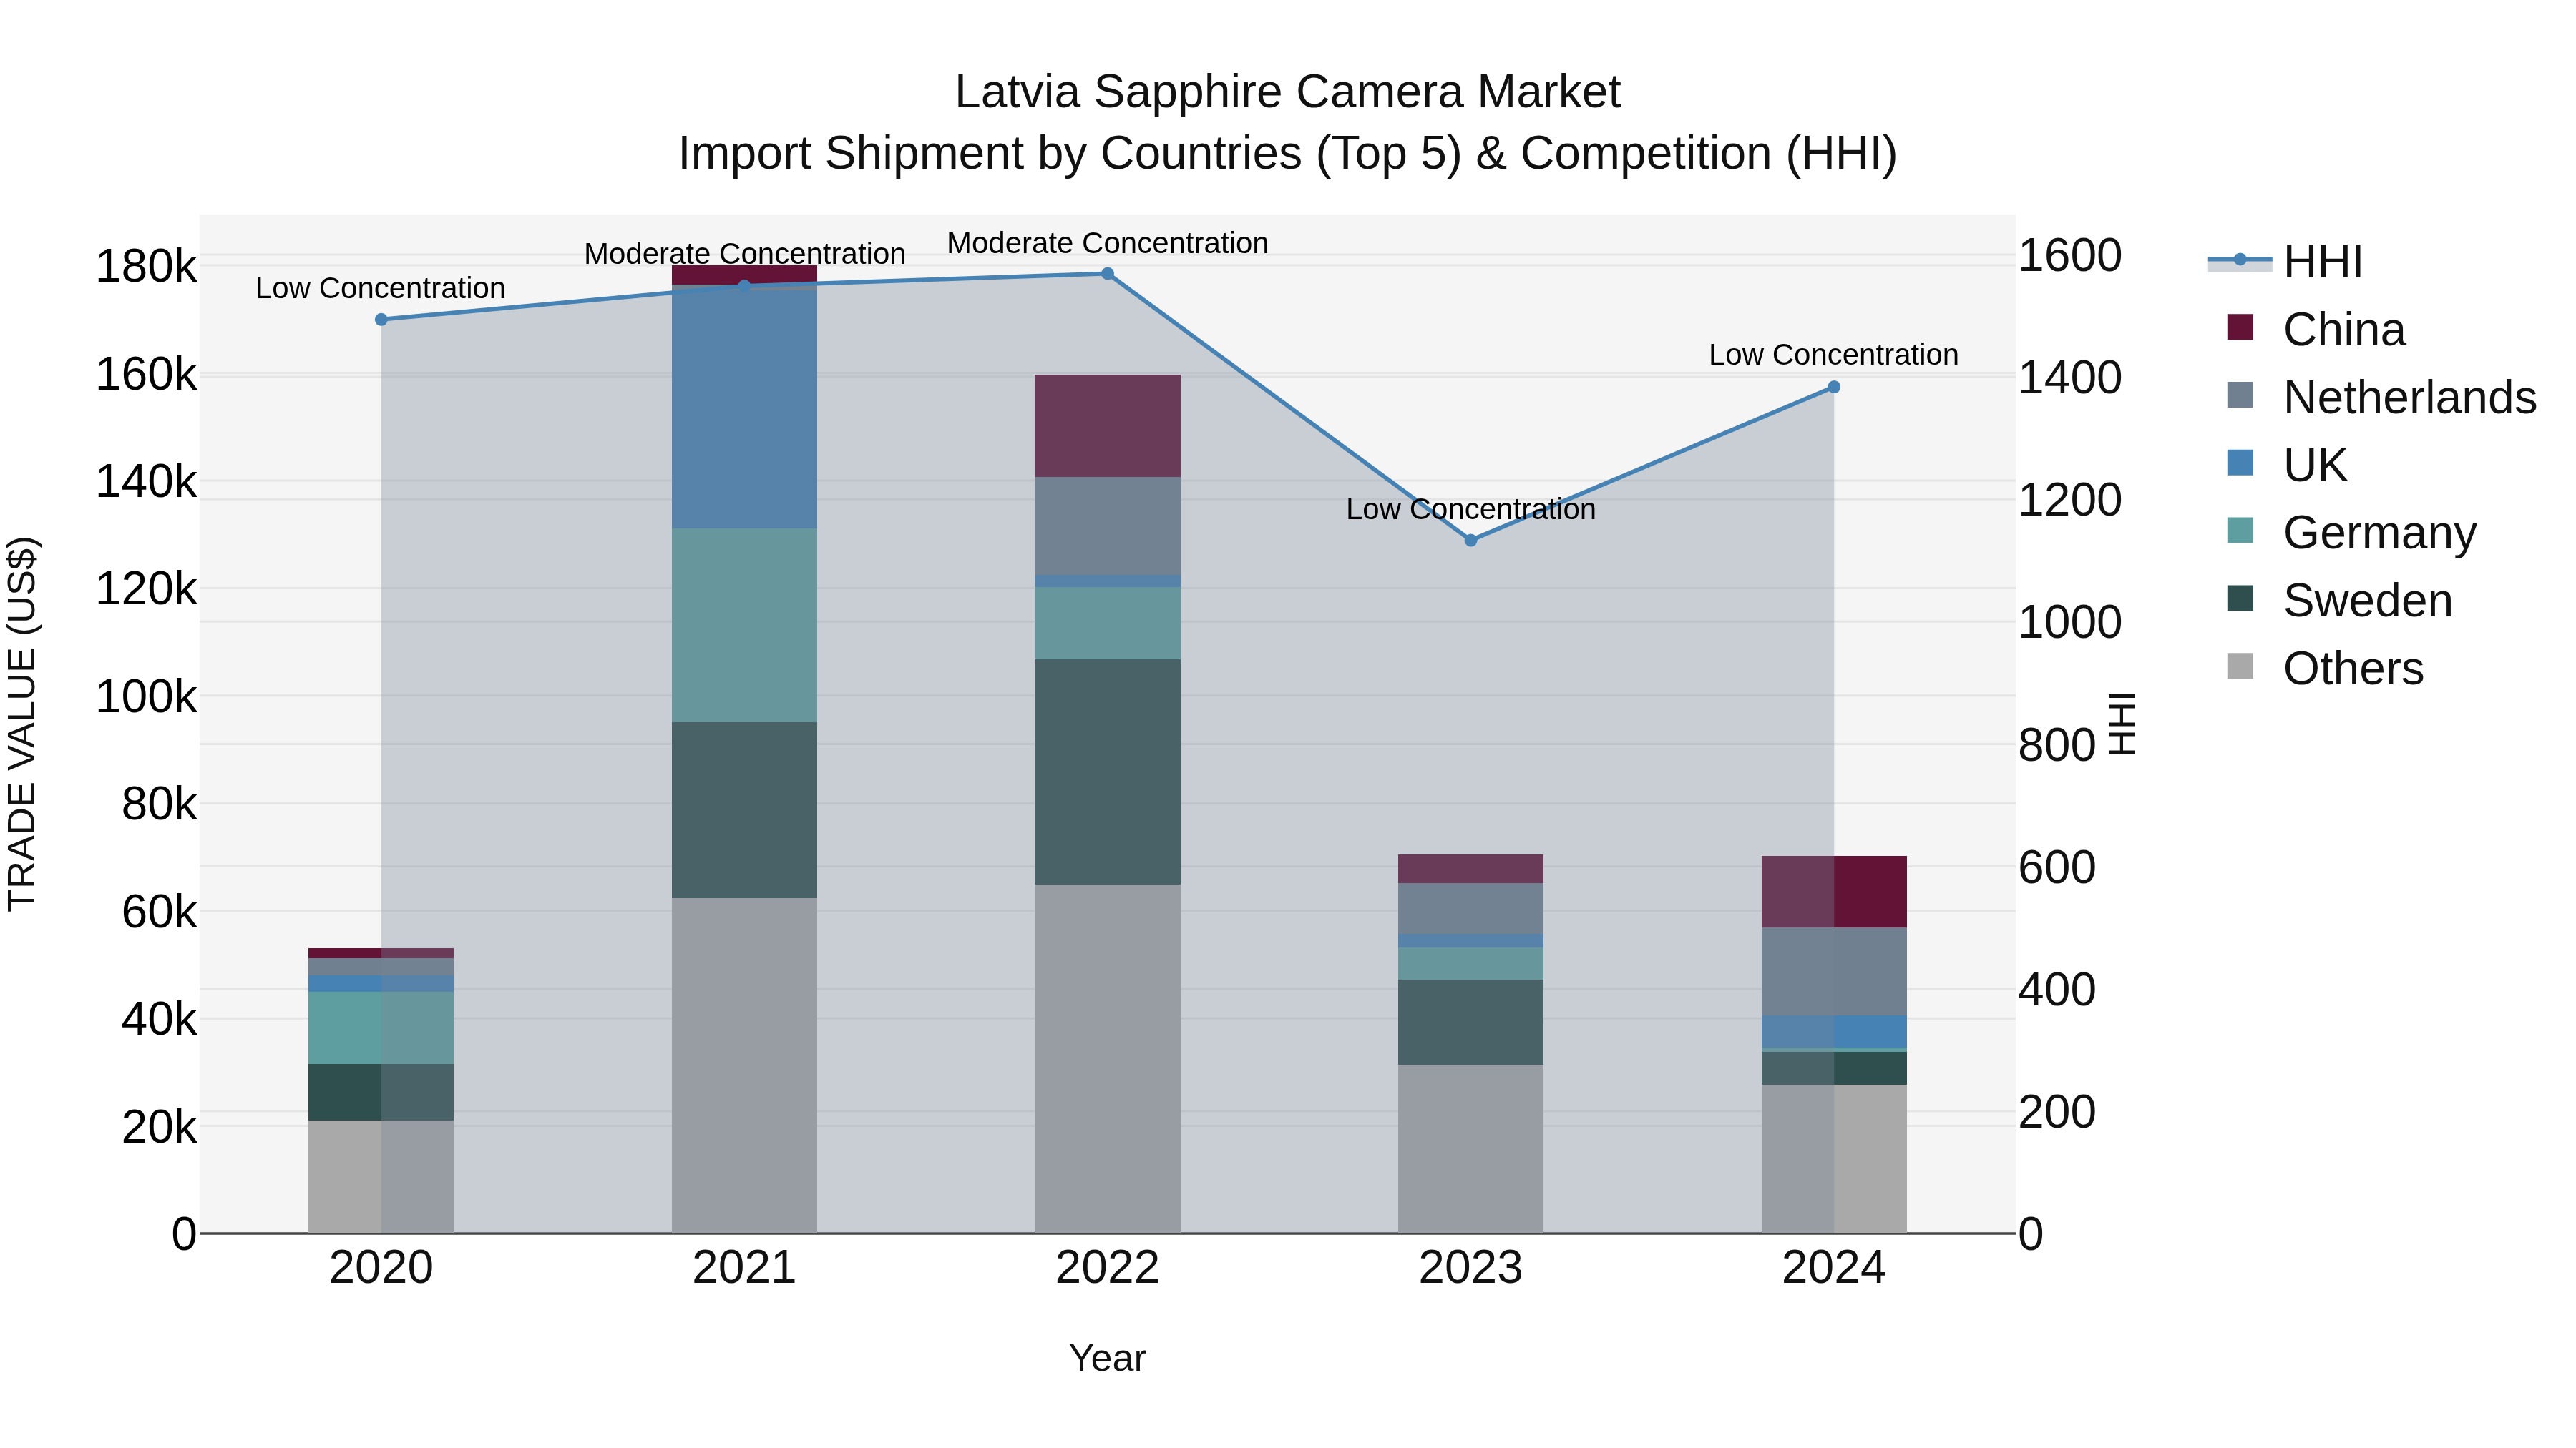Image resolution: width=2576 pixels, height=1448 pixels.
Task: Click the HHI line marker for 2020
Action: pos(381,320)
